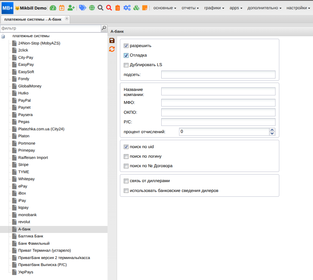Viewport: 313px width, 280px height.
Task: Open the основные dropdown menu
Action: pos(165,8)
